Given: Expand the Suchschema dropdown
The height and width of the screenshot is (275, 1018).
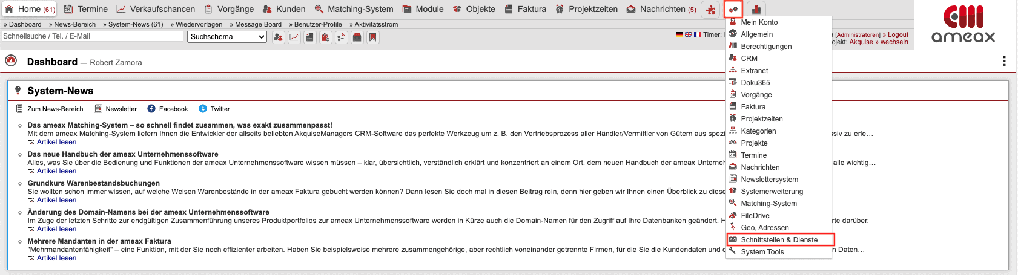Looking at the screenshot, I should click(228, 37).
